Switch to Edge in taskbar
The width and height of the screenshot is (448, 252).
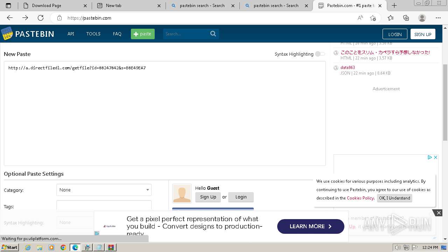(x=75, y=247)
